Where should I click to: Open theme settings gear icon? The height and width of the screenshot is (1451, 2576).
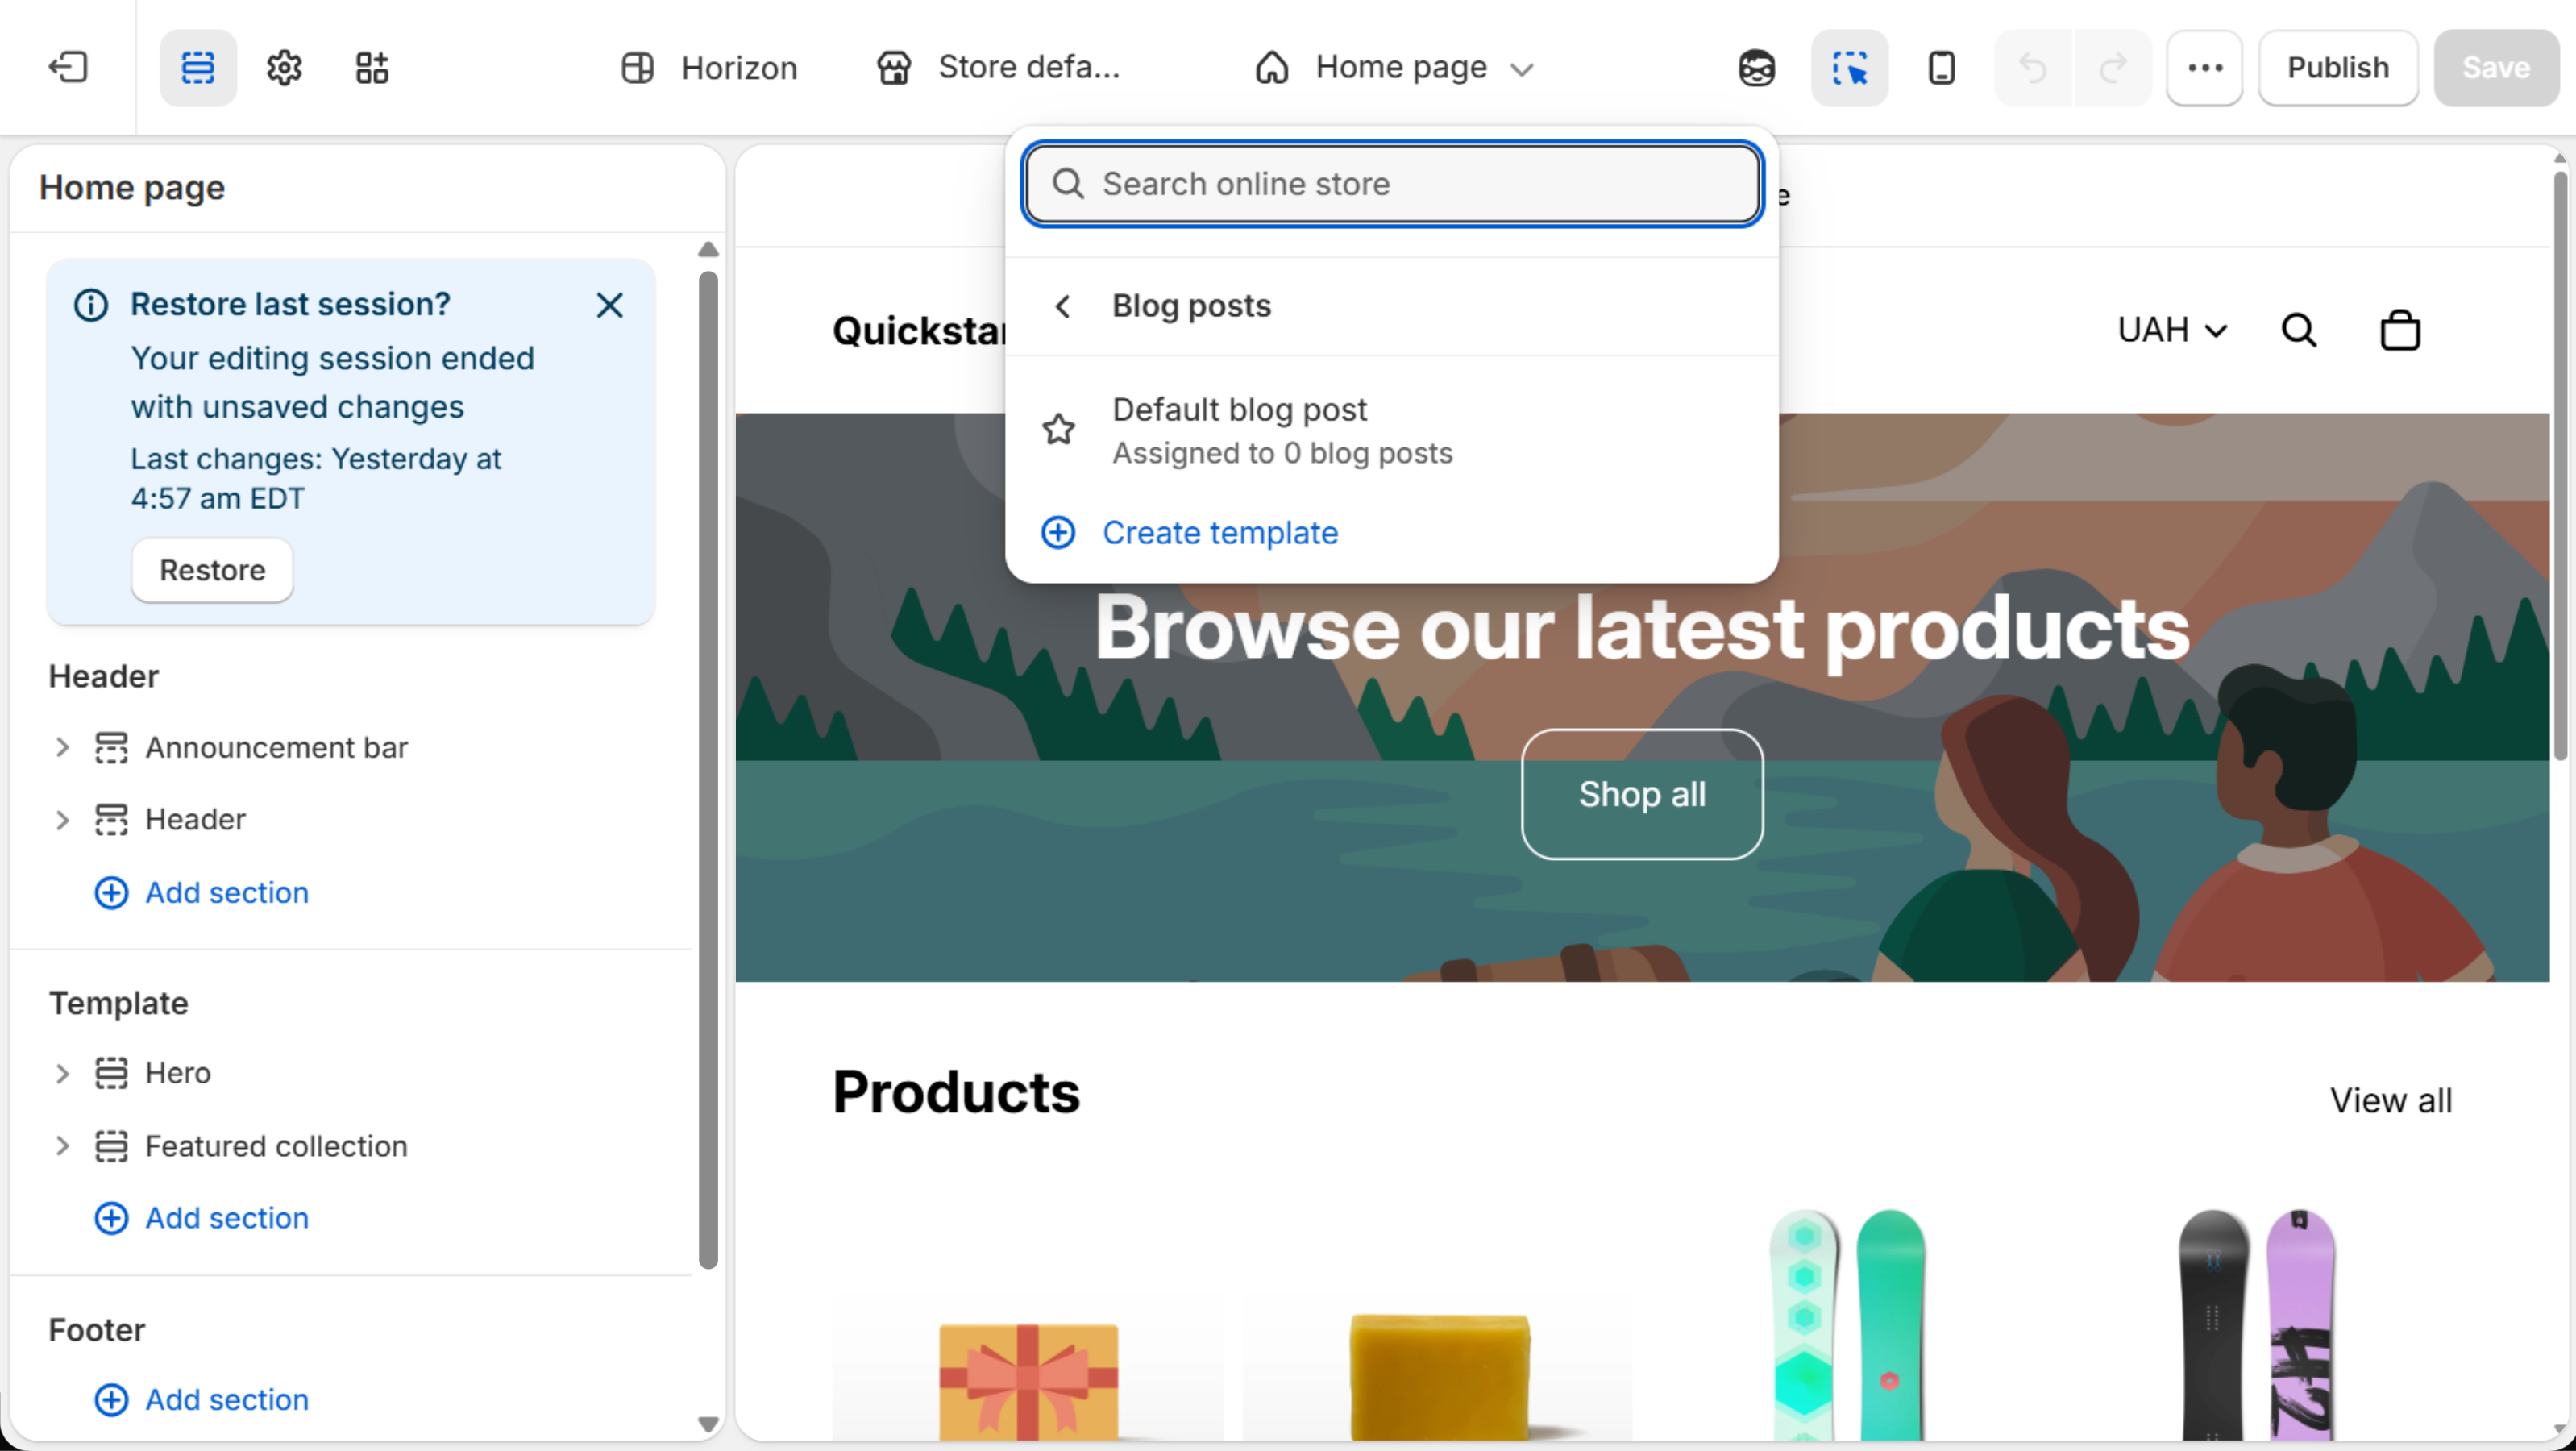(284, 67)
